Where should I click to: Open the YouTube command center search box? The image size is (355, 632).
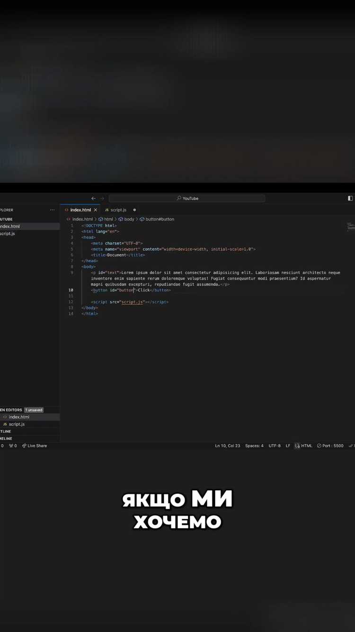pos(187,198)
